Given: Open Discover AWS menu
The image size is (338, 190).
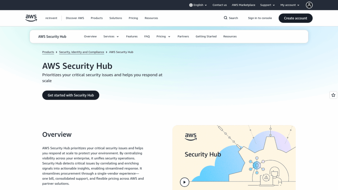Looking at the screenshot, I should 75,18.
